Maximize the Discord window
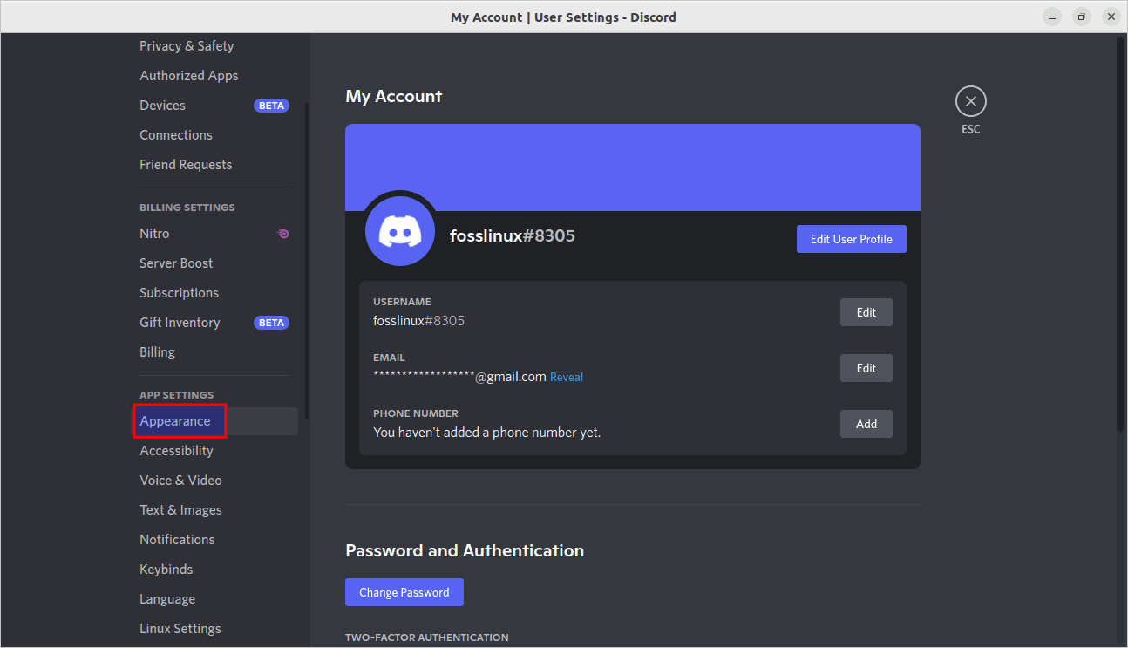Image resolution: width=1128 pixels, height=648 pixels. coord(1081,17)
